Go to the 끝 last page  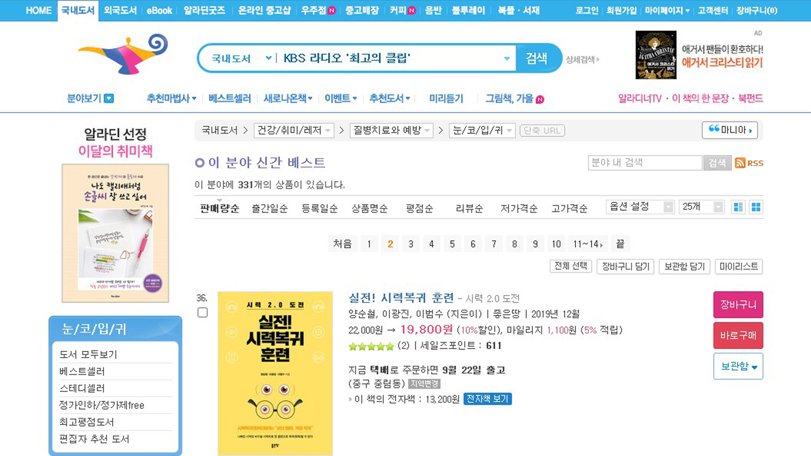tap(620, 244)
